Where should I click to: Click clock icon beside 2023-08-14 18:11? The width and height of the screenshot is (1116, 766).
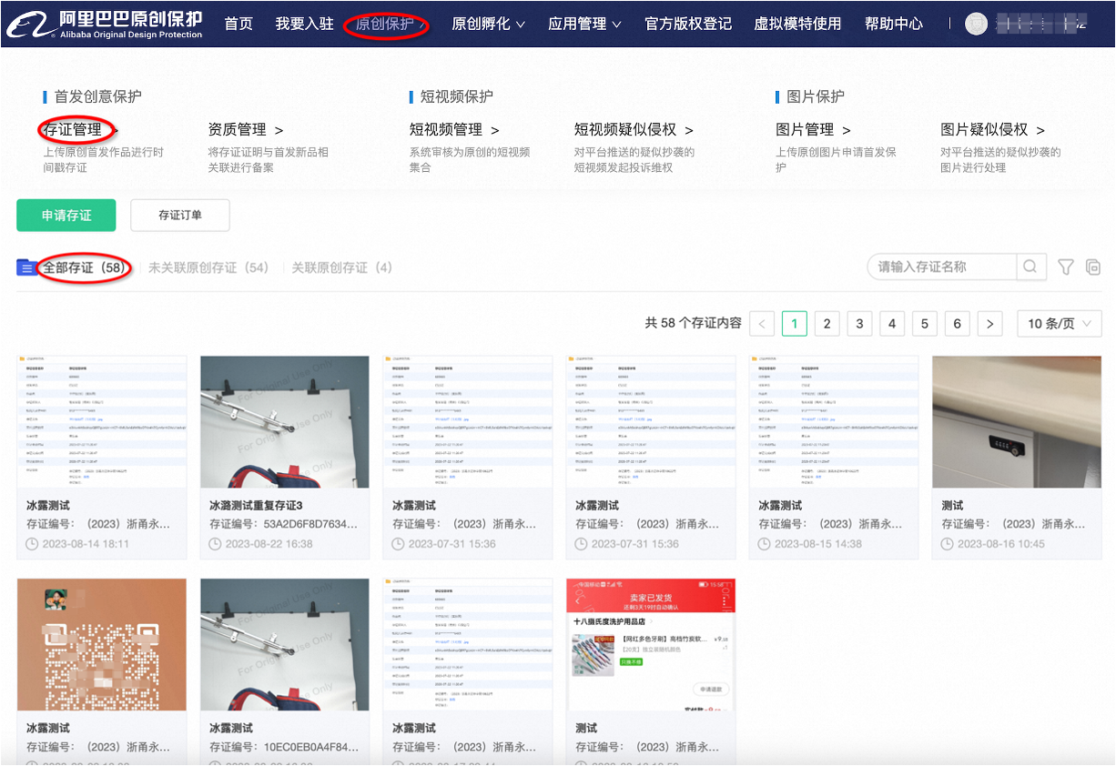[32, 544]
